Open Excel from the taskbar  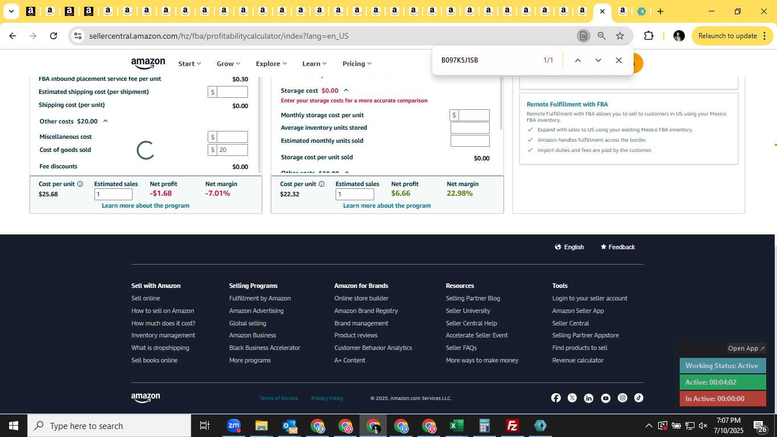456,426
